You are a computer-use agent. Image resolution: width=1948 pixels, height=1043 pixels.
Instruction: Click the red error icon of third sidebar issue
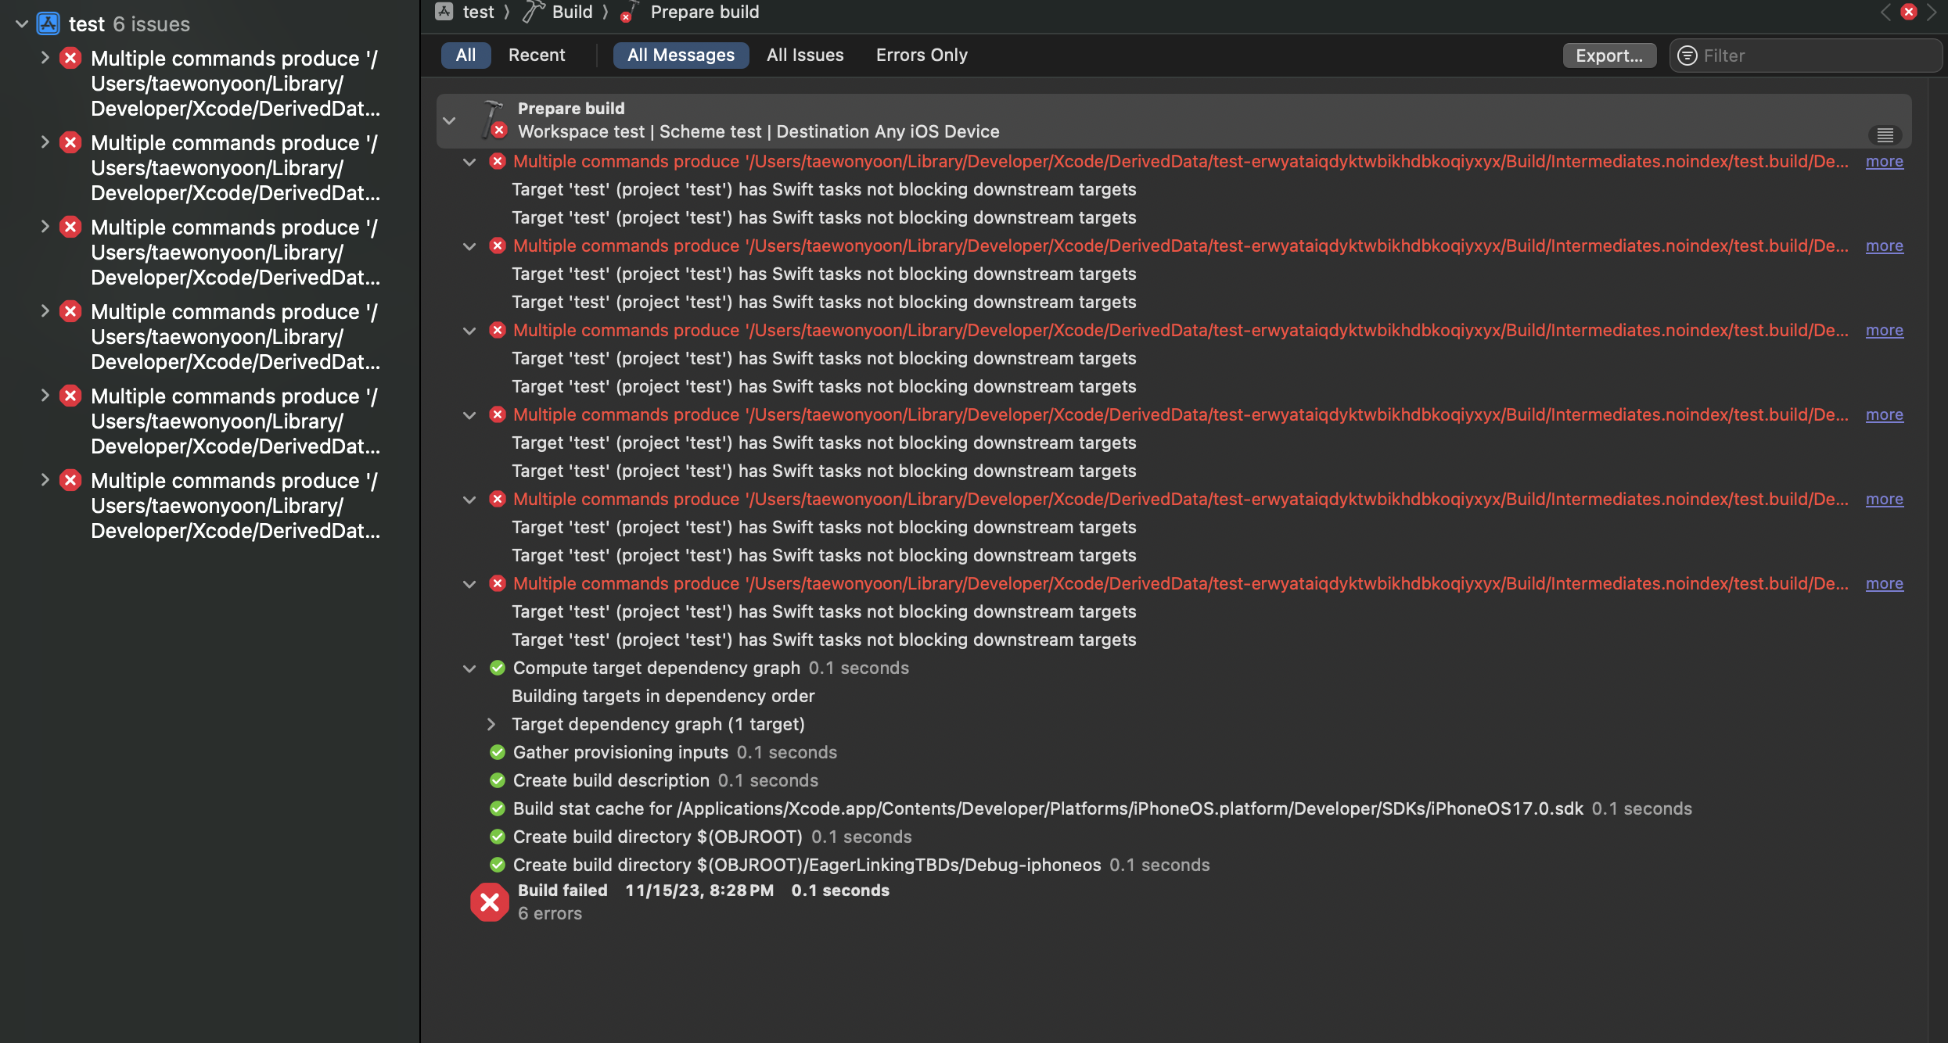(x=71, y=227)
